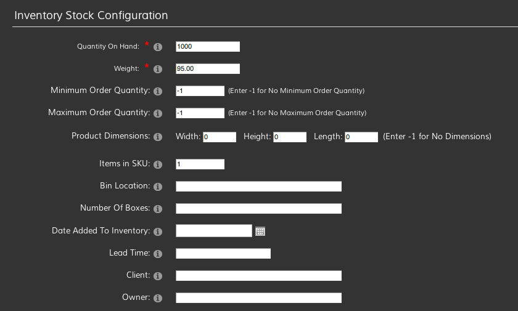
Task: Focus the Bin Location text field
Action: pos(258,187)
